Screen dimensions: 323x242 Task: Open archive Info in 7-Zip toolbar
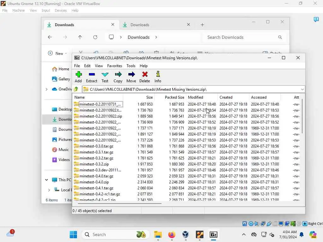point(158,77)
